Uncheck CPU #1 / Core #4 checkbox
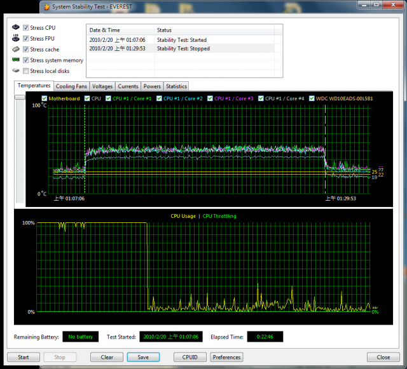Screen dimensions: 407x369 click(261, 98)
